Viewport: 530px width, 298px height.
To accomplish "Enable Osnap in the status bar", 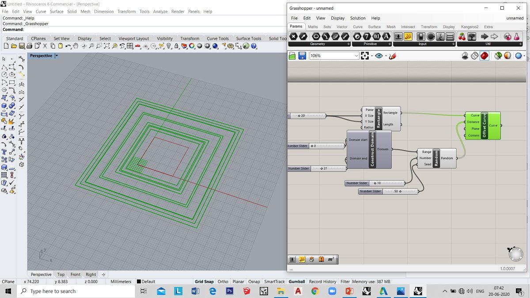I will (254, 282).
